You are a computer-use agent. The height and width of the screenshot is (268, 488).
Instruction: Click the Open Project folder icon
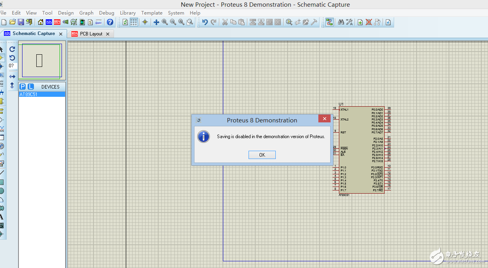13,22
